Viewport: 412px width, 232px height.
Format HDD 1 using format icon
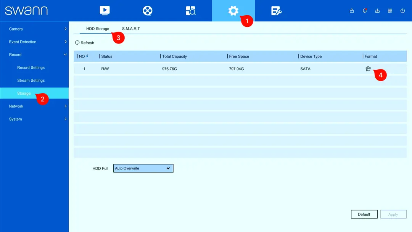point(368,69)
